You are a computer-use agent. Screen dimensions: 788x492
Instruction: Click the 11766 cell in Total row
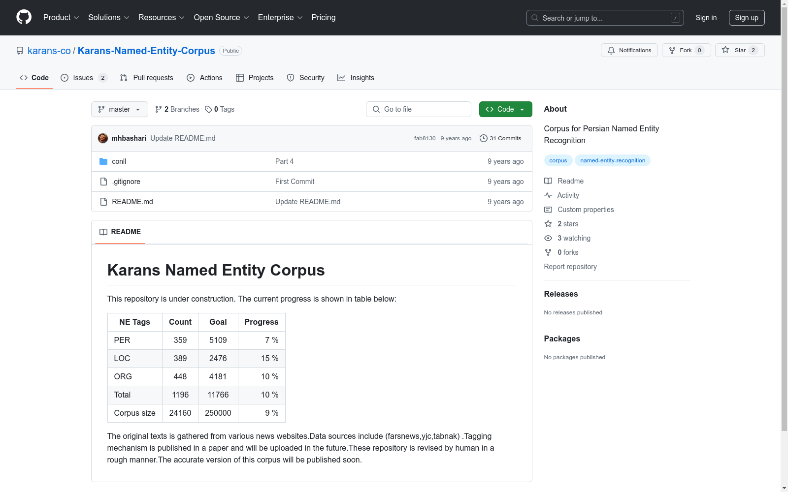coord(218,395)
